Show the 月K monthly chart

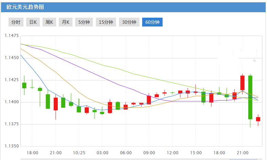[x=66, y=22]
